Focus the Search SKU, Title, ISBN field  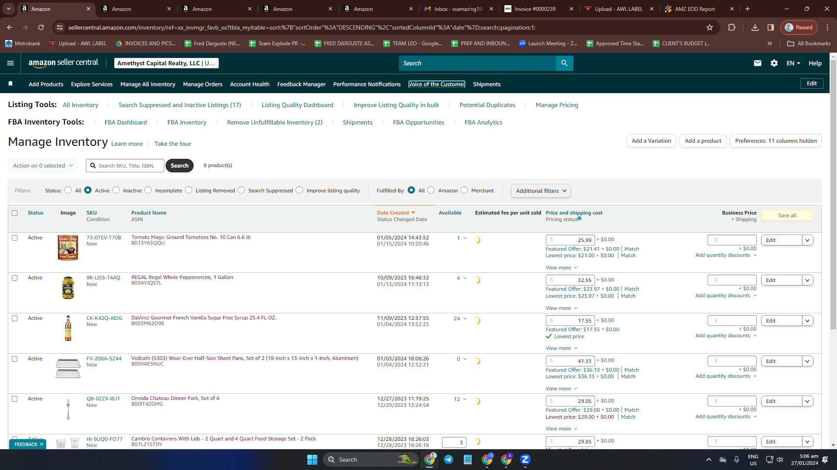pyautogui.click(x=125, y=166)
